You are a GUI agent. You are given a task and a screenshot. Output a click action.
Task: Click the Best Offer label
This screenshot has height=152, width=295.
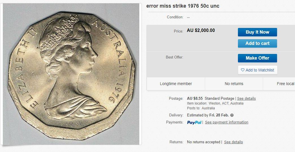174,57
